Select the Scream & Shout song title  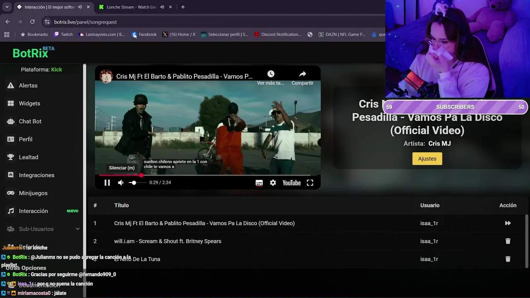pyautogui.click(x=168, y=241)
